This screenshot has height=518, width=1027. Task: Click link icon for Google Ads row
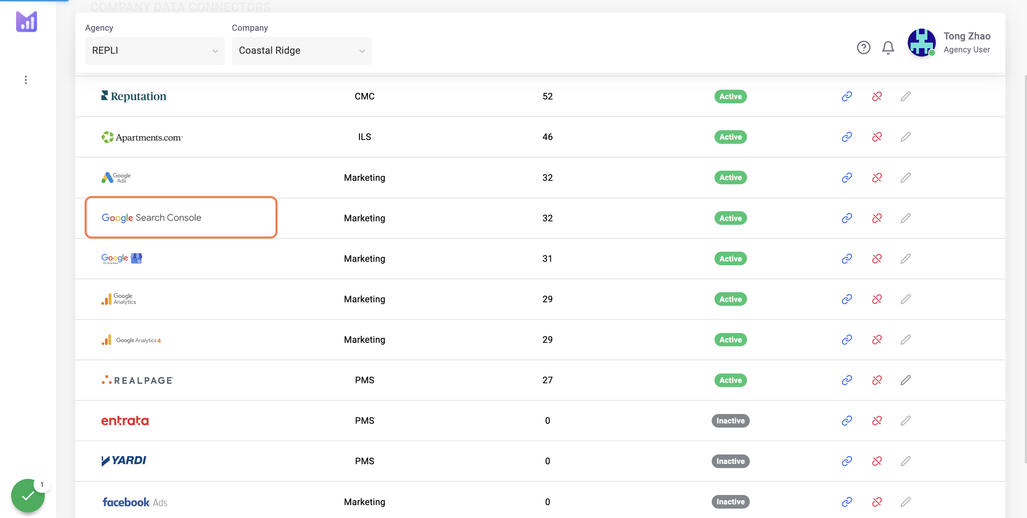point(847,178)
